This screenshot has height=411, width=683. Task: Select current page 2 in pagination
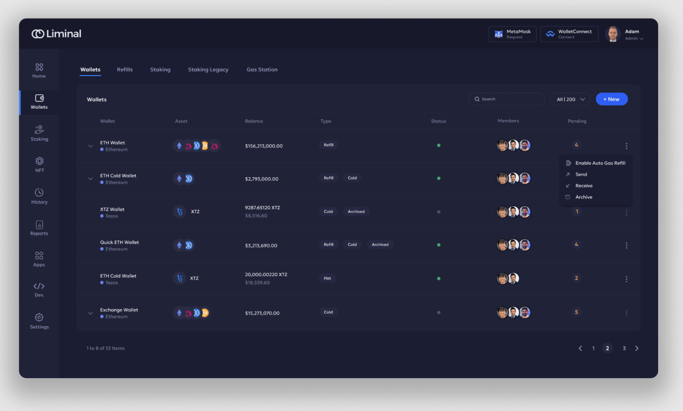point(607,349)
